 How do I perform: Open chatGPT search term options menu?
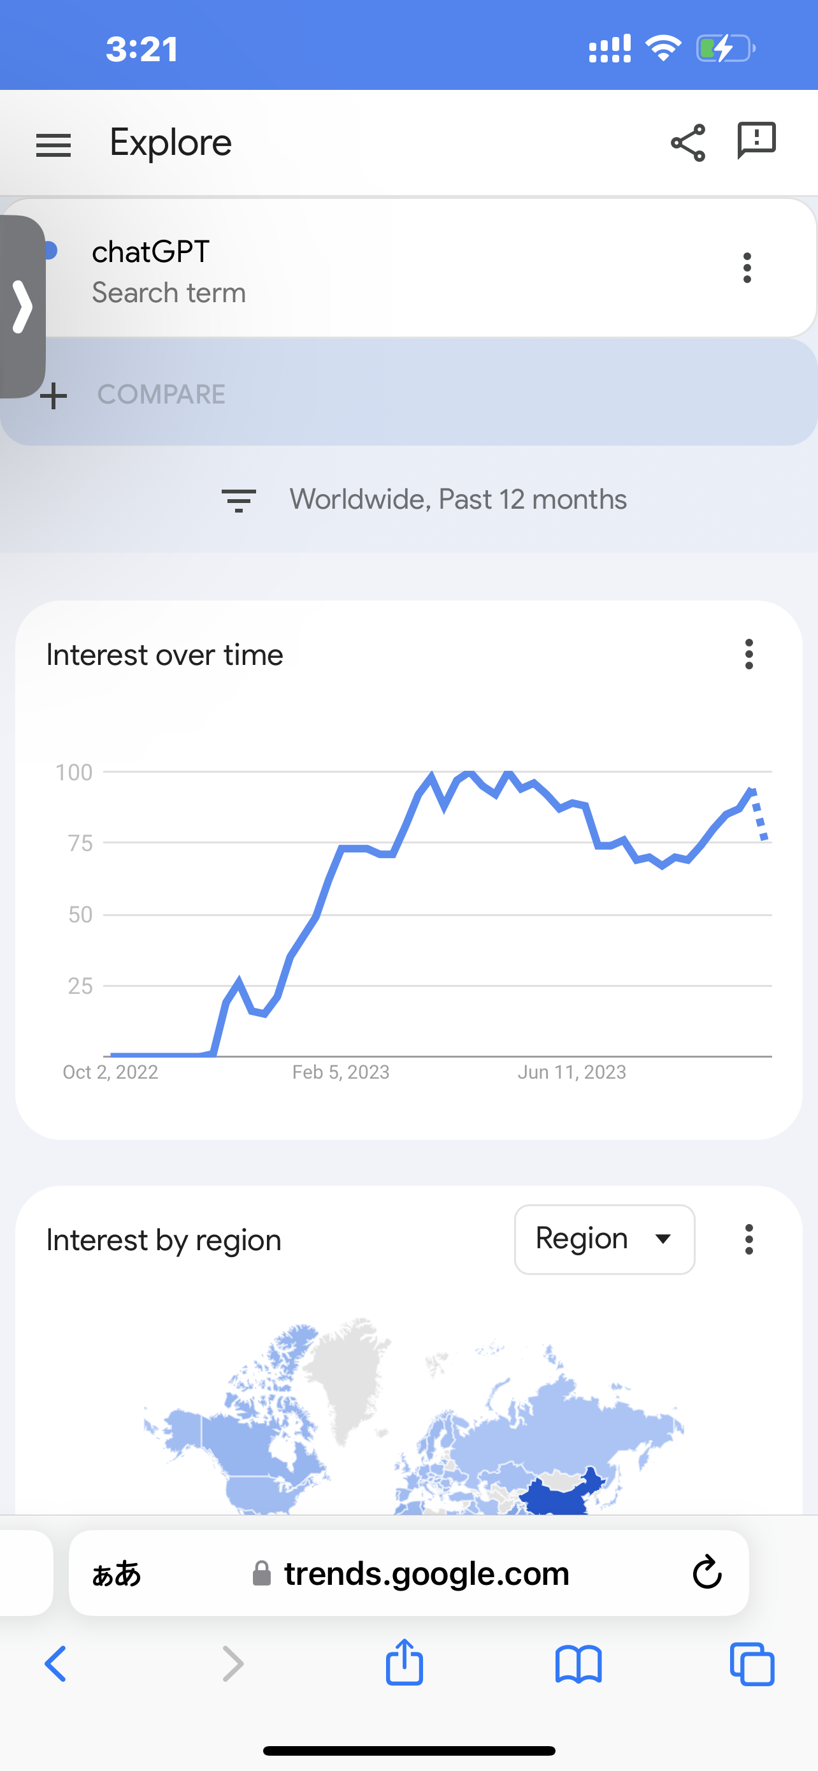pyautogui.click(x=747, y=268)
